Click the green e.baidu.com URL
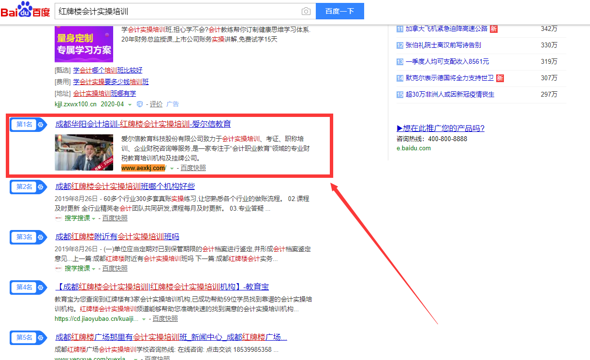590x360 pixels. [x=413, y=148]
